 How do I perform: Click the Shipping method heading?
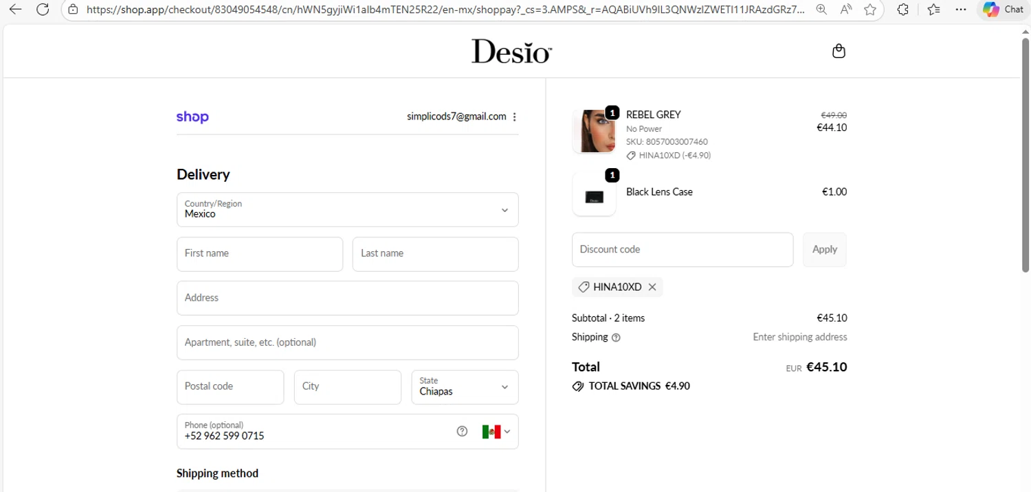pyautogui.click(x=217, y=473)
